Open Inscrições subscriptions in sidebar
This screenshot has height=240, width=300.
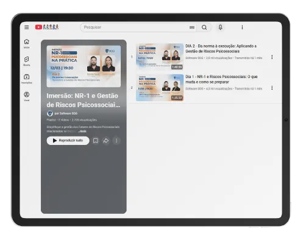coord(27,79)
